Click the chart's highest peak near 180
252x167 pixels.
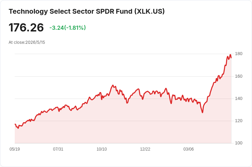coord(230,55)
